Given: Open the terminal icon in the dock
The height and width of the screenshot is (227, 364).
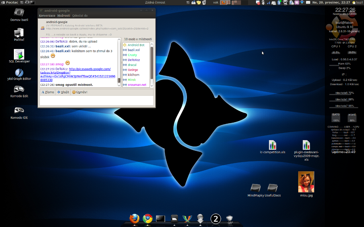Looking at the screenshot, I should pyautogui.click(x=161, y=218).
